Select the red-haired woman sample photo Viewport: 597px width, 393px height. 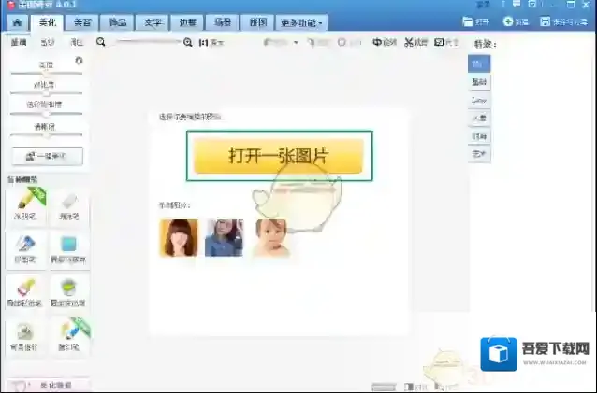tap(179, 238)
